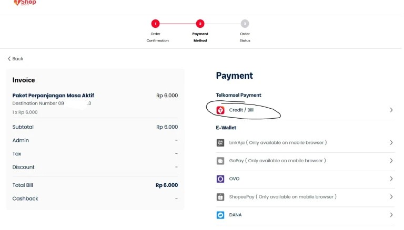
Task: Click the Total Bill label
Action: [x=23, y=185]
